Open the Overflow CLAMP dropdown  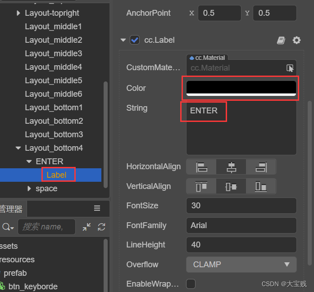241,265
